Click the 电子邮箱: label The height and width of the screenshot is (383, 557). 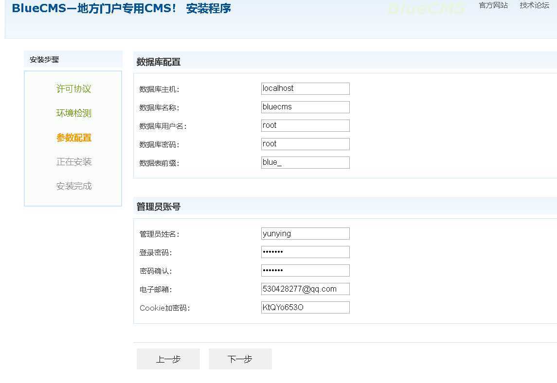coord(156,290)
